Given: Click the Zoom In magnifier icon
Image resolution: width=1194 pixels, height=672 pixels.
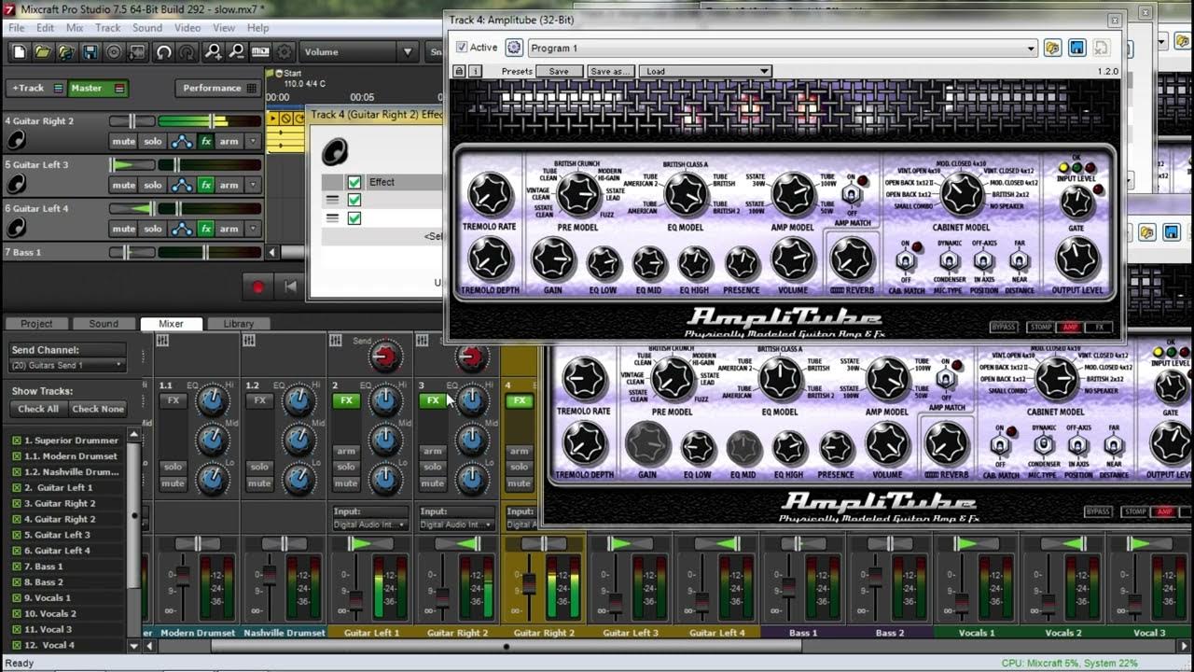Looking at the screenshot, I should pos(214,52).
